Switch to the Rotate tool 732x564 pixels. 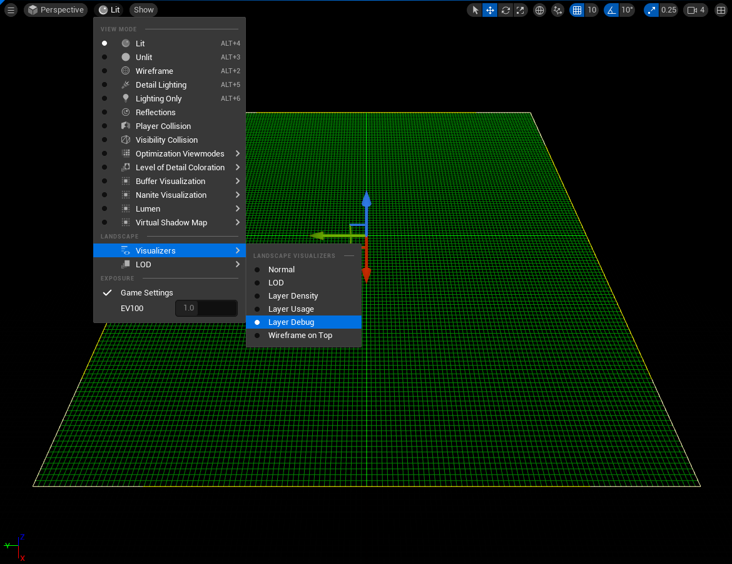point(506,9)
